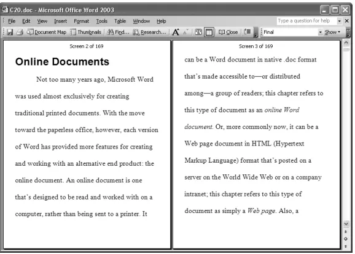Image resolution: width=355 pixels, height=254 pixels.
Task: Click the Type a question for help box
Action: [306, 21]
